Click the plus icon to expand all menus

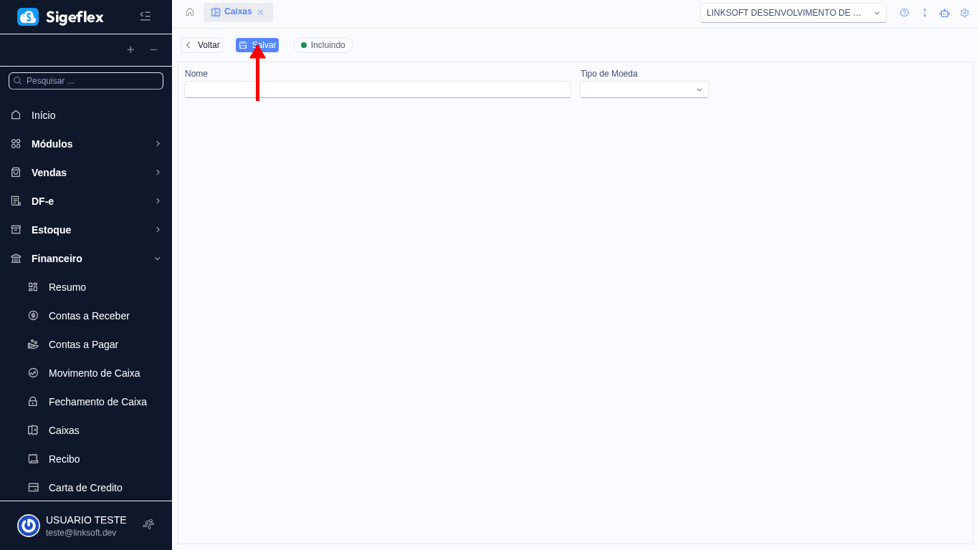[x=130, y=50]
